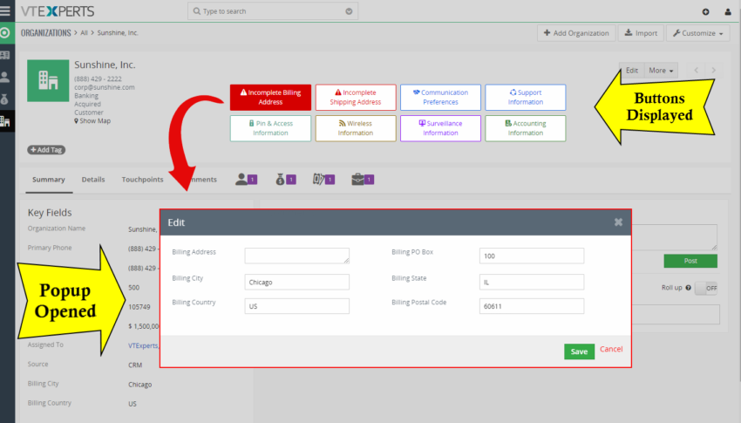Open the quotes related tab icon
Viewport: 741px width, 423px height.
point(323,179)
